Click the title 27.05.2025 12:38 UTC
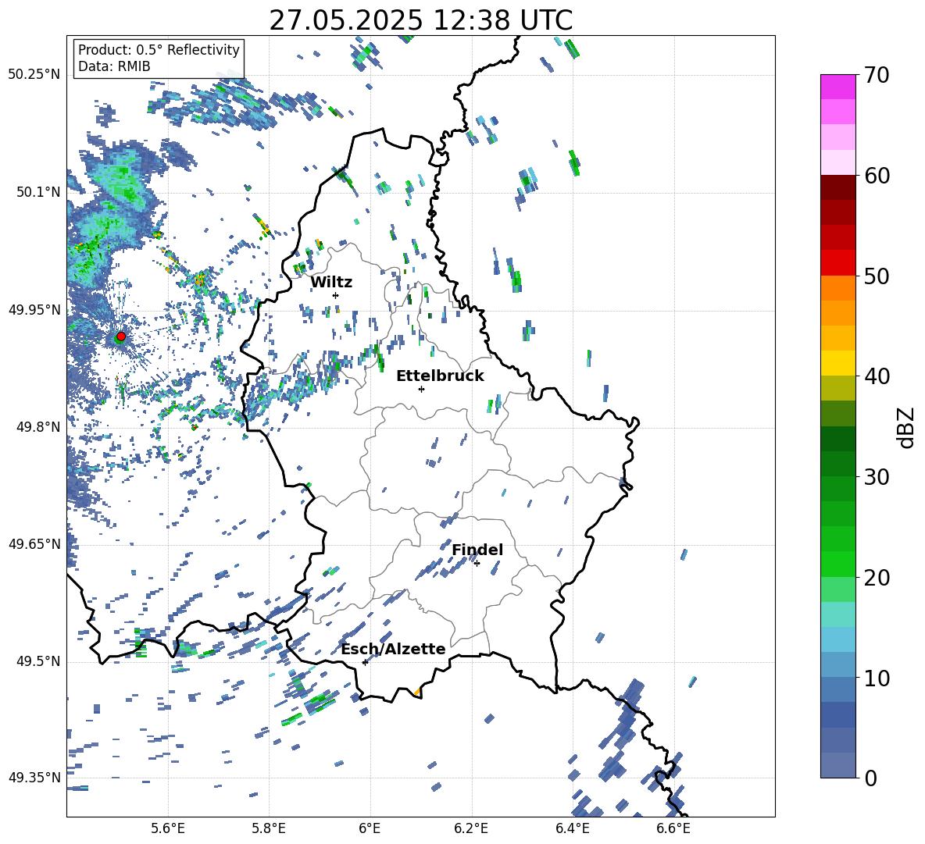Image resolution: width=925 pixels, height=844 pixels. 421,20
